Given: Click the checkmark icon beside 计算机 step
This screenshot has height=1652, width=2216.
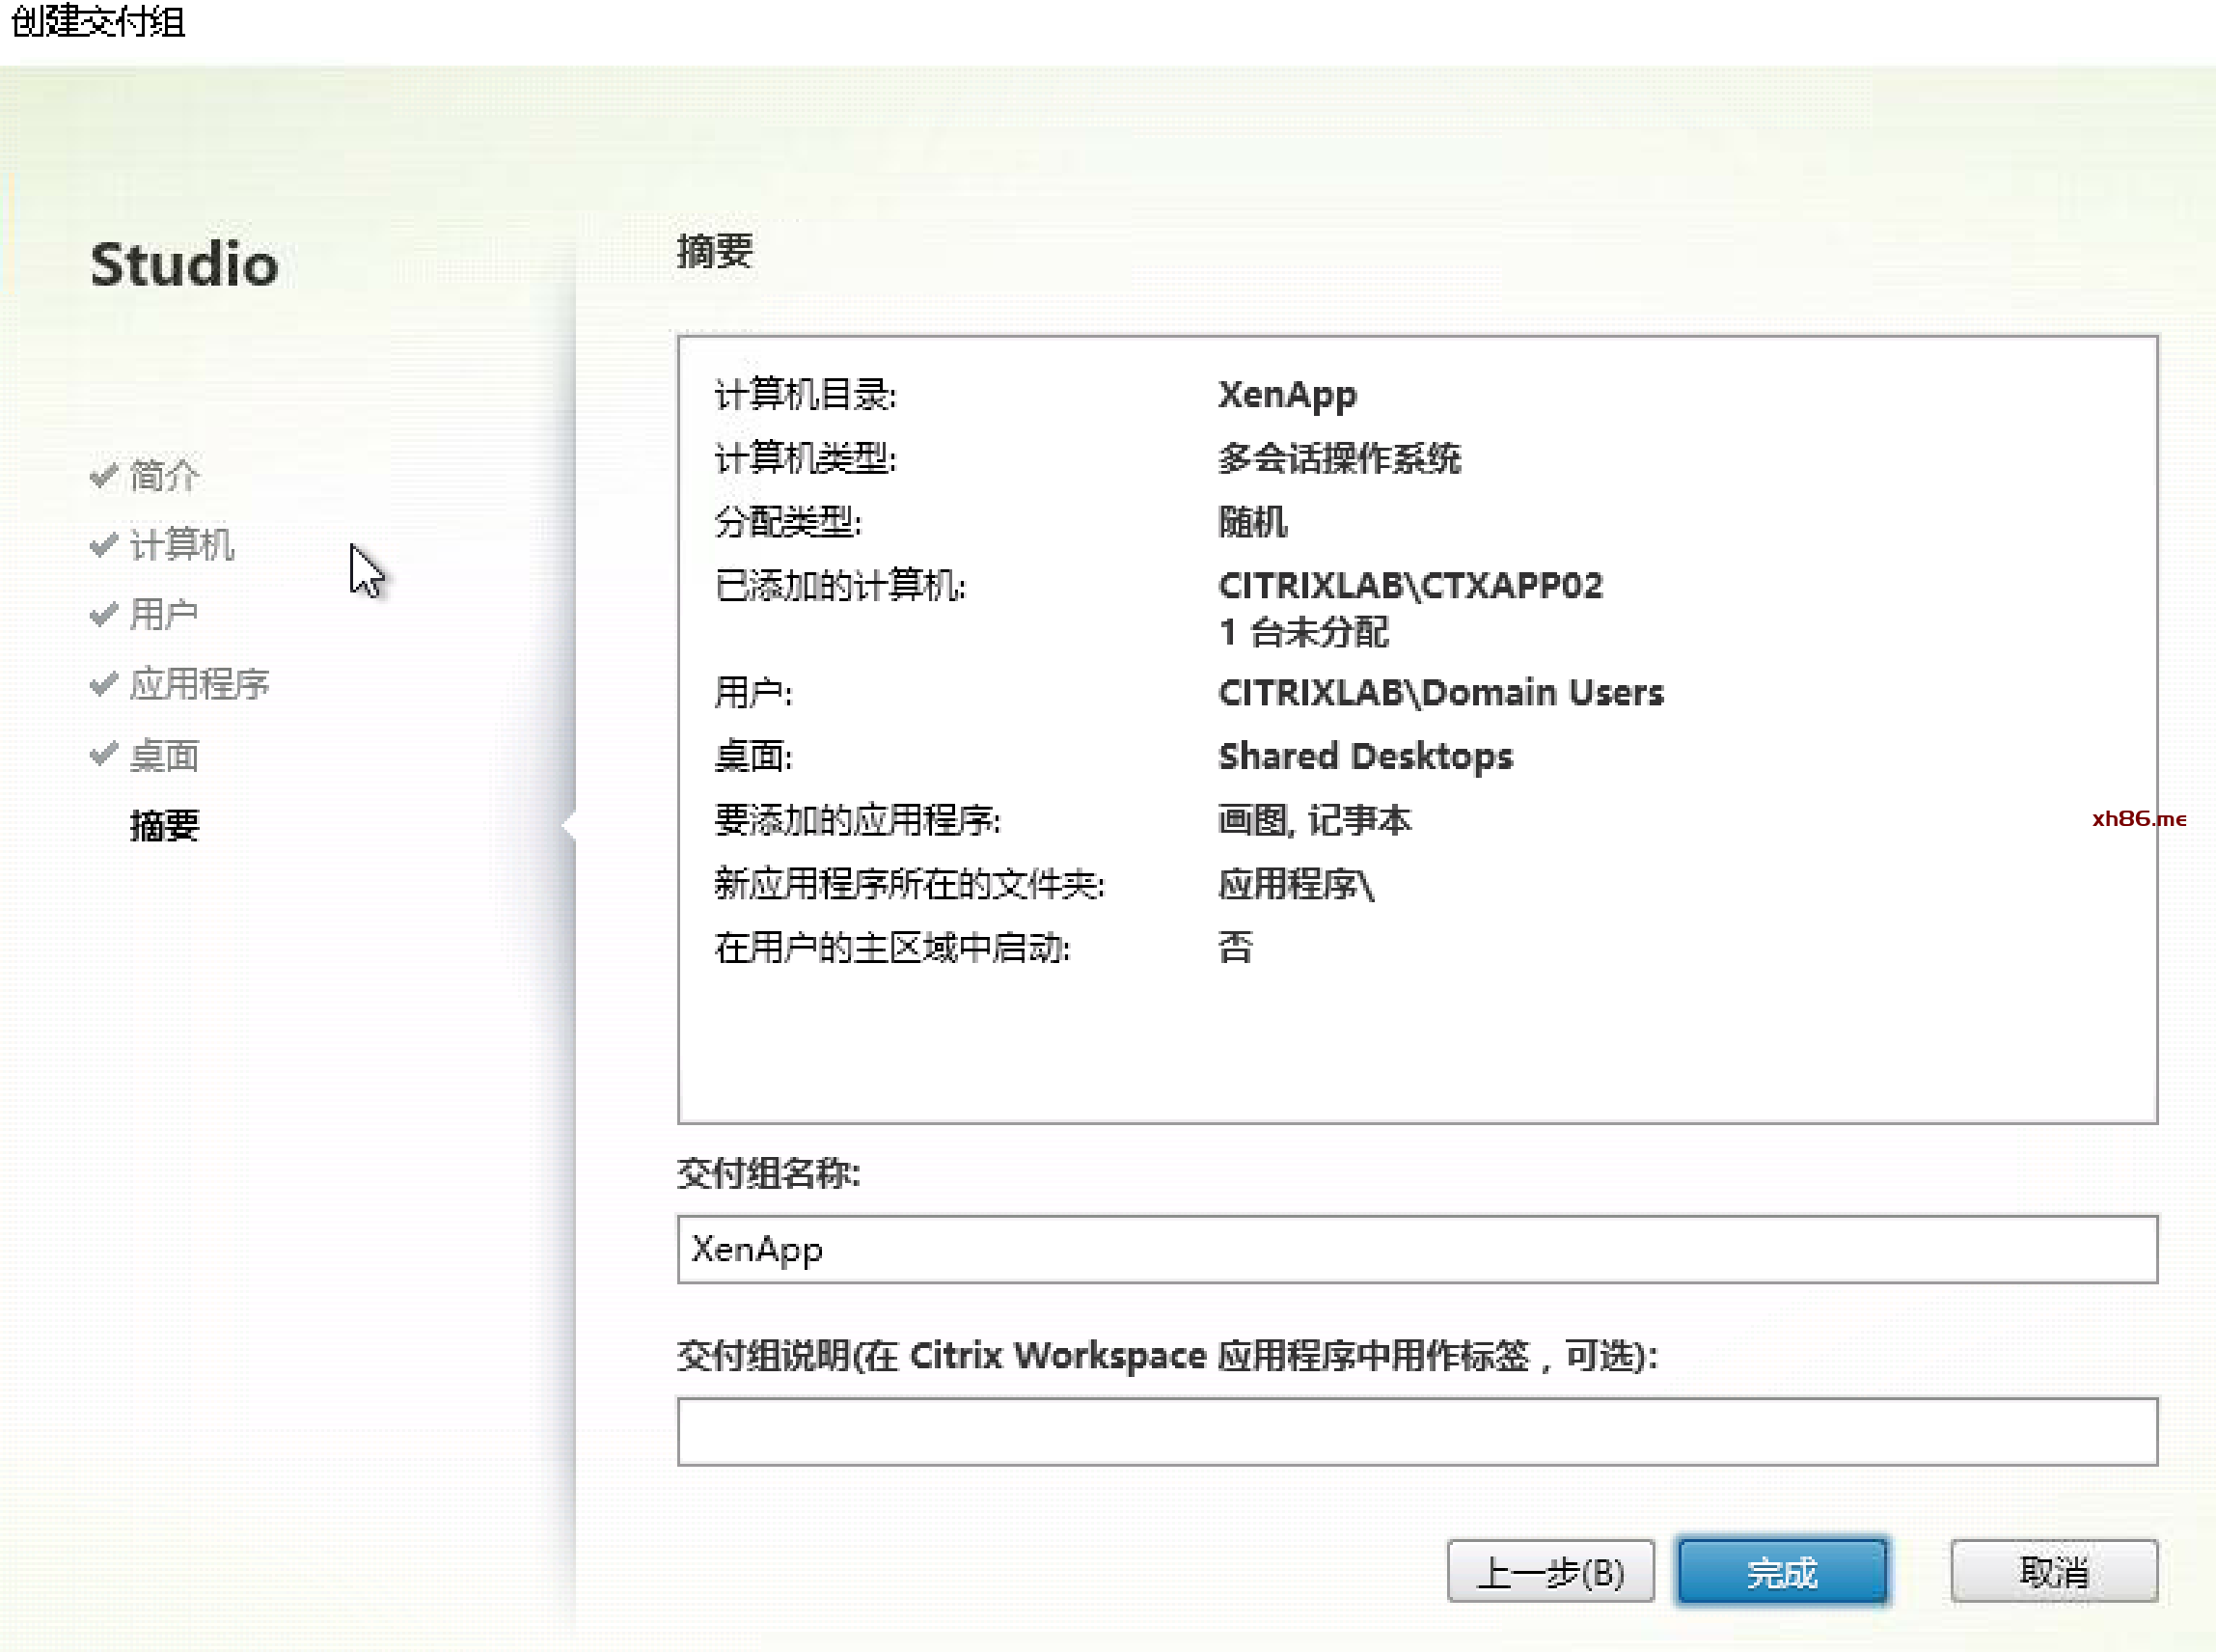Looking at the screenshot, I should [103, 545].
